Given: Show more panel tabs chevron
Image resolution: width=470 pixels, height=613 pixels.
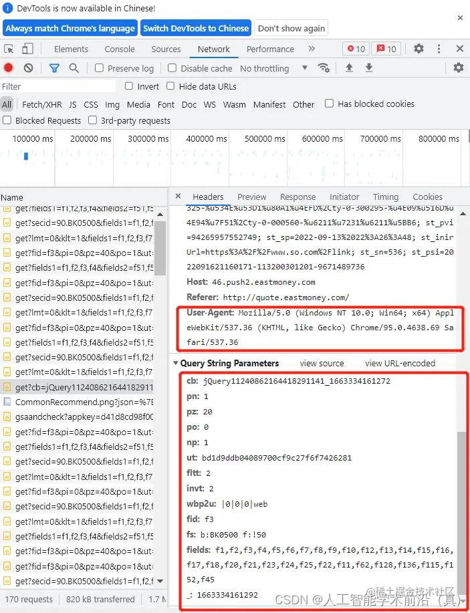Looking at the screenshot, I should pyautogui.click(x=312, y=49).
